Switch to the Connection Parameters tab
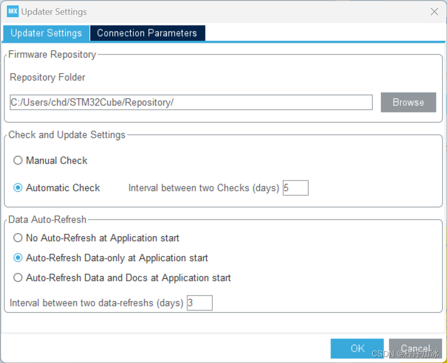The image size is (447, 363). (x=147, y=33)
